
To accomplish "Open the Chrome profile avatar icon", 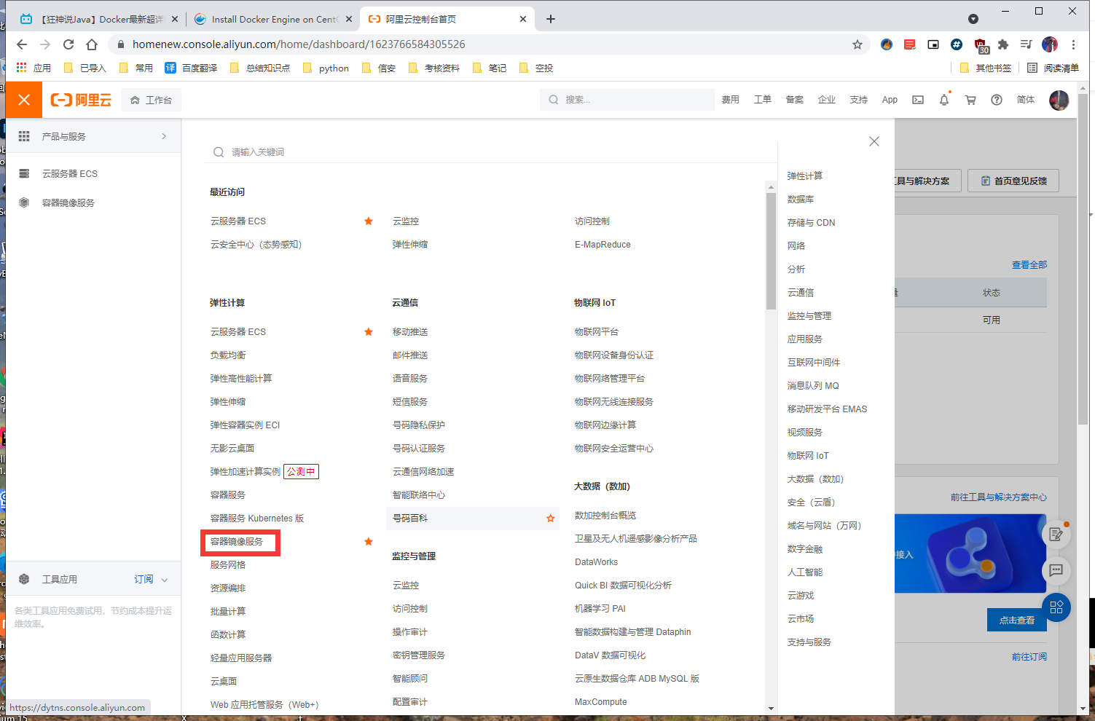I will pos(1050,44).
